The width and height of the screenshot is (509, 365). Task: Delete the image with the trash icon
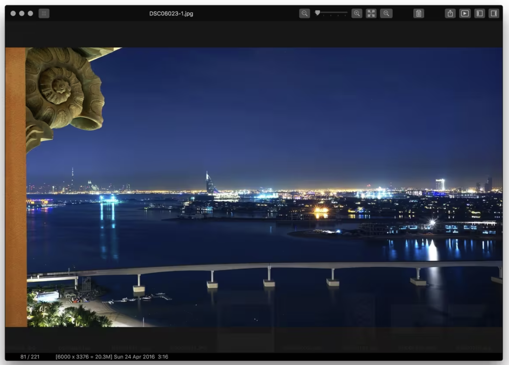coord(418,14)
